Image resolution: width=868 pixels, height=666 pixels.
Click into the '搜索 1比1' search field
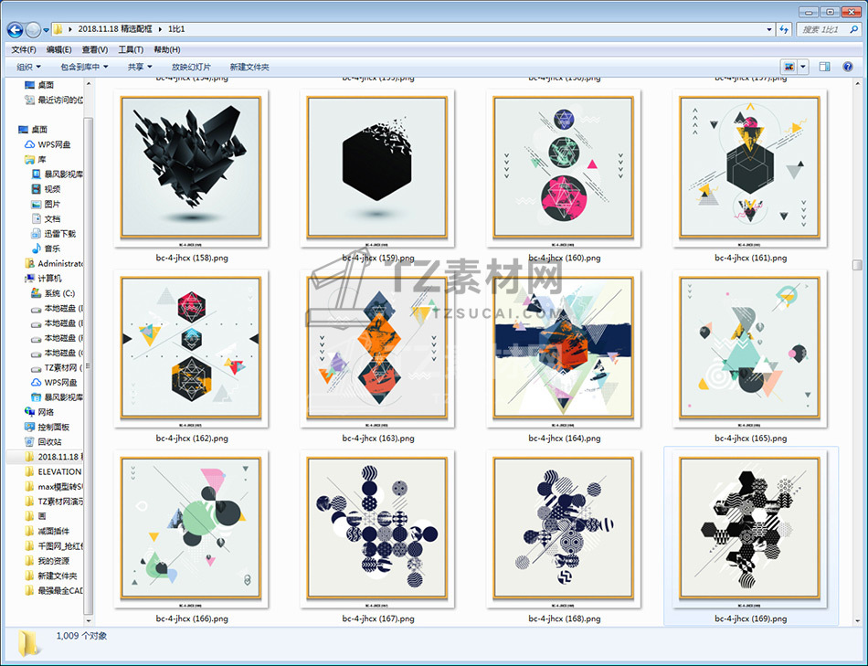click(823, 29)
